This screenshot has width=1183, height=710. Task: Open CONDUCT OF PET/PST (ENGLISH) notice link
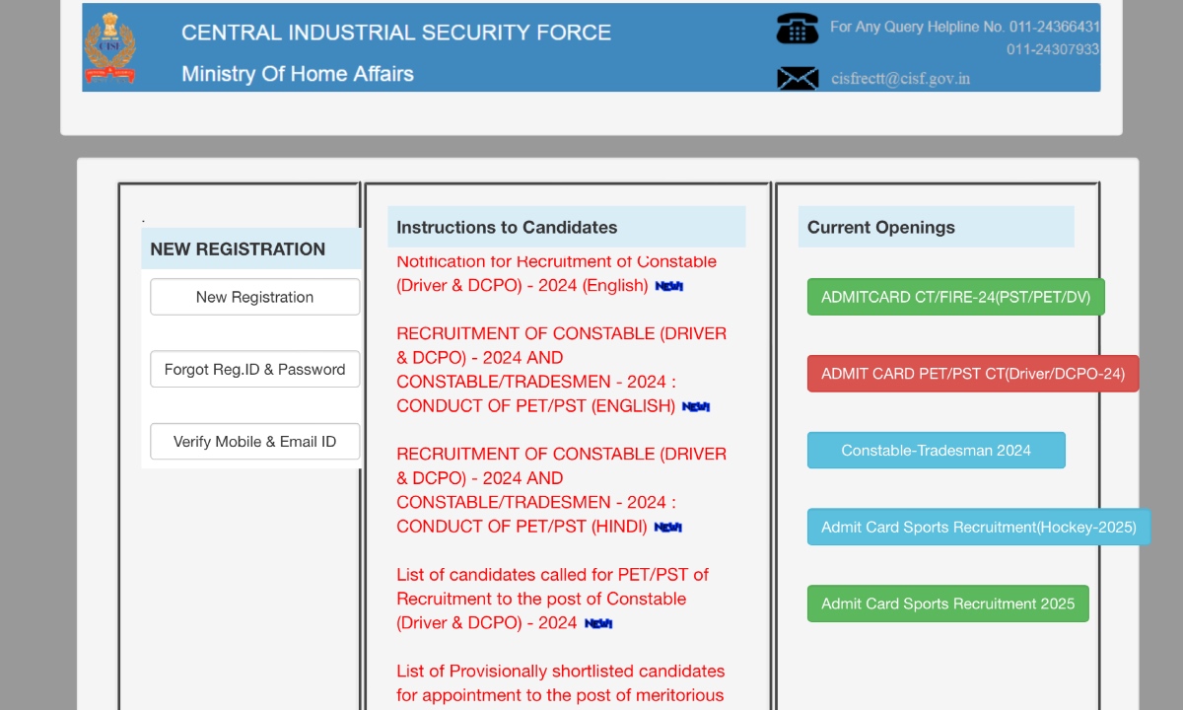(562, 370)
